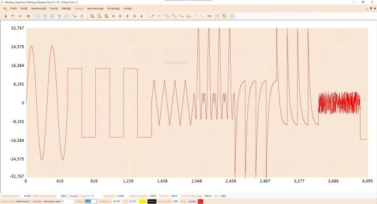The height and width of the screenshot is (204, 377).
Task: Click the black Select button
Action: click(152, 201)
